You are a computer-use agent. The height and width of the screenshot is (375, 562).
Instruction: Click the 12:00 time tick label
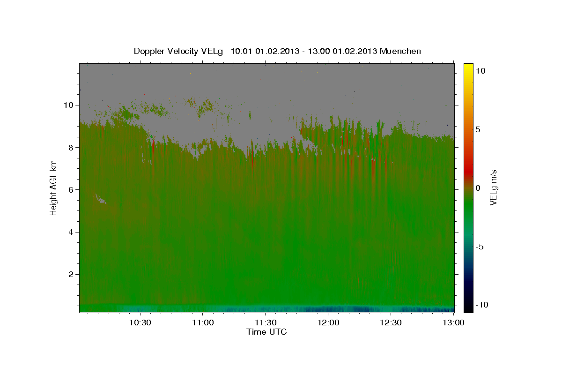(328, 322)
